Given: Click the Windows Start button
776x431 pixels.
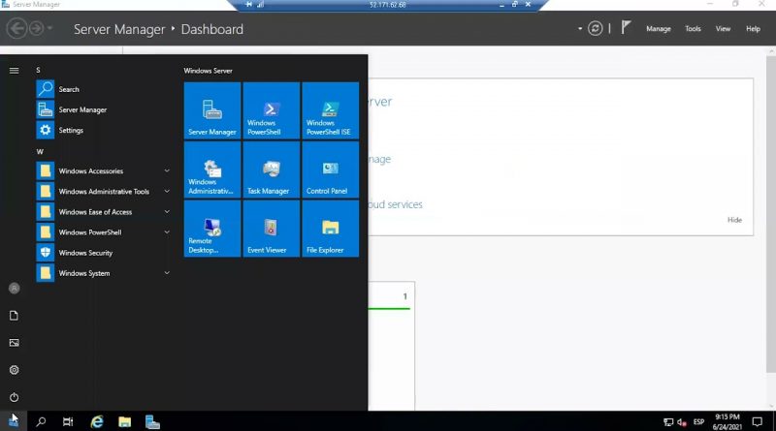Looking at the screenshot, I should click(14, 421).
